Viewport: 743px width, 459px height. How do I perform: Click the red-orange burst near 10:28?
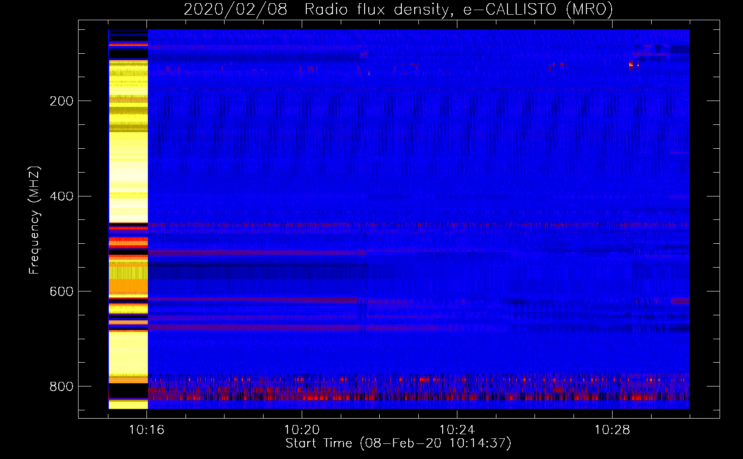[631, 64]
